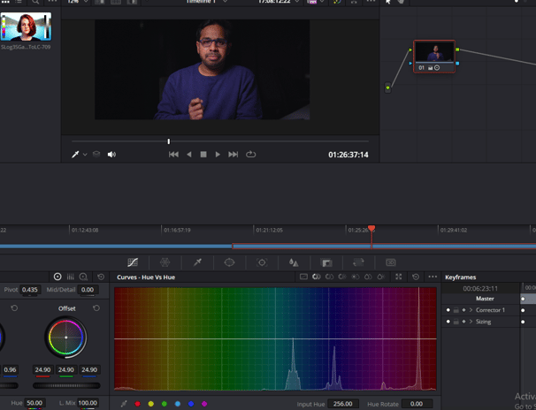The image size is (536, 410).
Task: Open the Tracker palette
Action: 262,262
